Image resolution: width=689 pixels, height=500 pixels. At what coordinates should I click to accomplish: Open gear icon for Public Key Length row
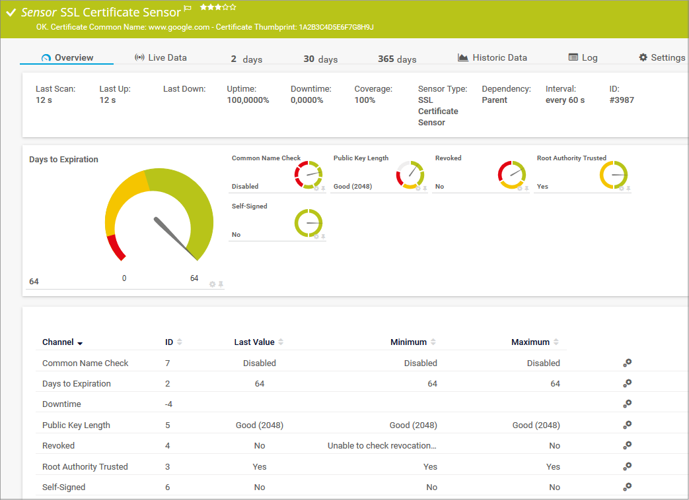pos(628,425)
